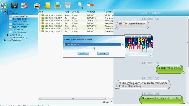The width and height of the screenshot is (189, 106).
Task: Click the Confirm button in dialog
Action: coord(83,53)
